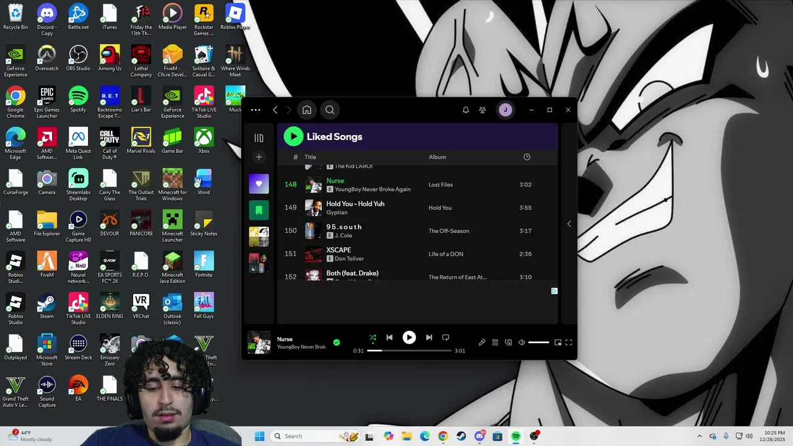Open Fortnite desktop icon
Viewport: 793px width, 446px height.
coord(204,265)
